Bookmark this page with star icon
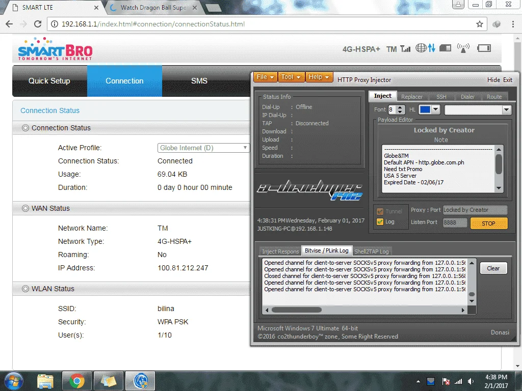The height and width of the screenshot is (391, 522). click(479, 24)
